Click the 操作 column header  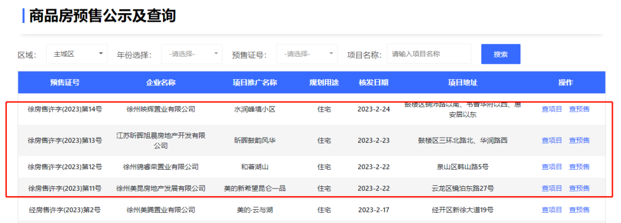(566, 83)
